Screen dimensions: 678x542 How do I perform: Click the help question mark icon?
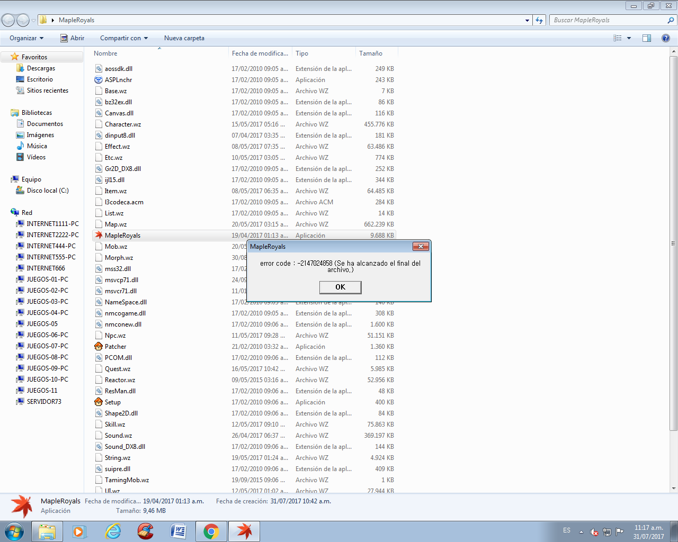666,38
